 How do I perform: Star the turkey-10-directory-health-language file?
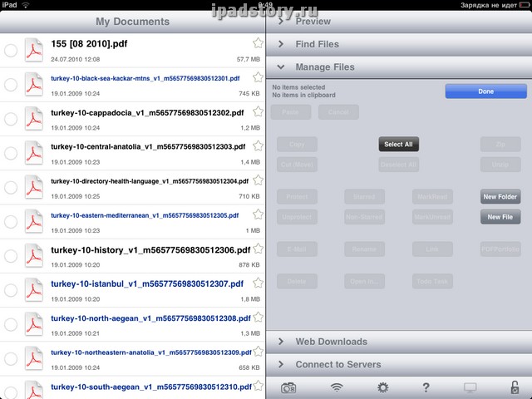(x=259, y=180)
